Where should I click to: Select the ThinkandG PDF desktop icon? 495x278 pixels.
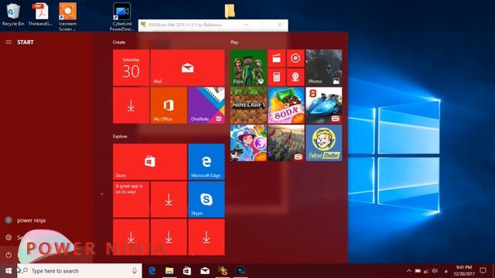(x=40, y=15)
